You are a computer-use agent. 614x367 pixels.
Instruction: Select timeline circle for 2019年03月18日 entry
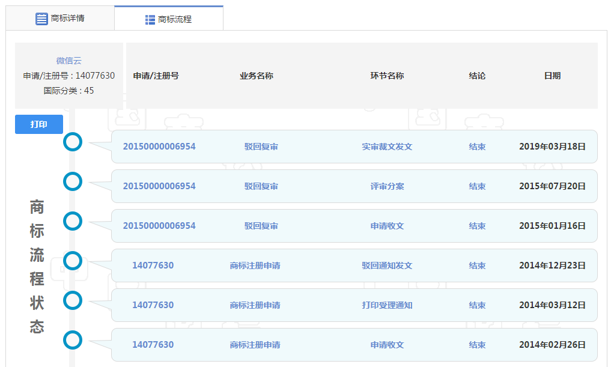click(73, 142)
